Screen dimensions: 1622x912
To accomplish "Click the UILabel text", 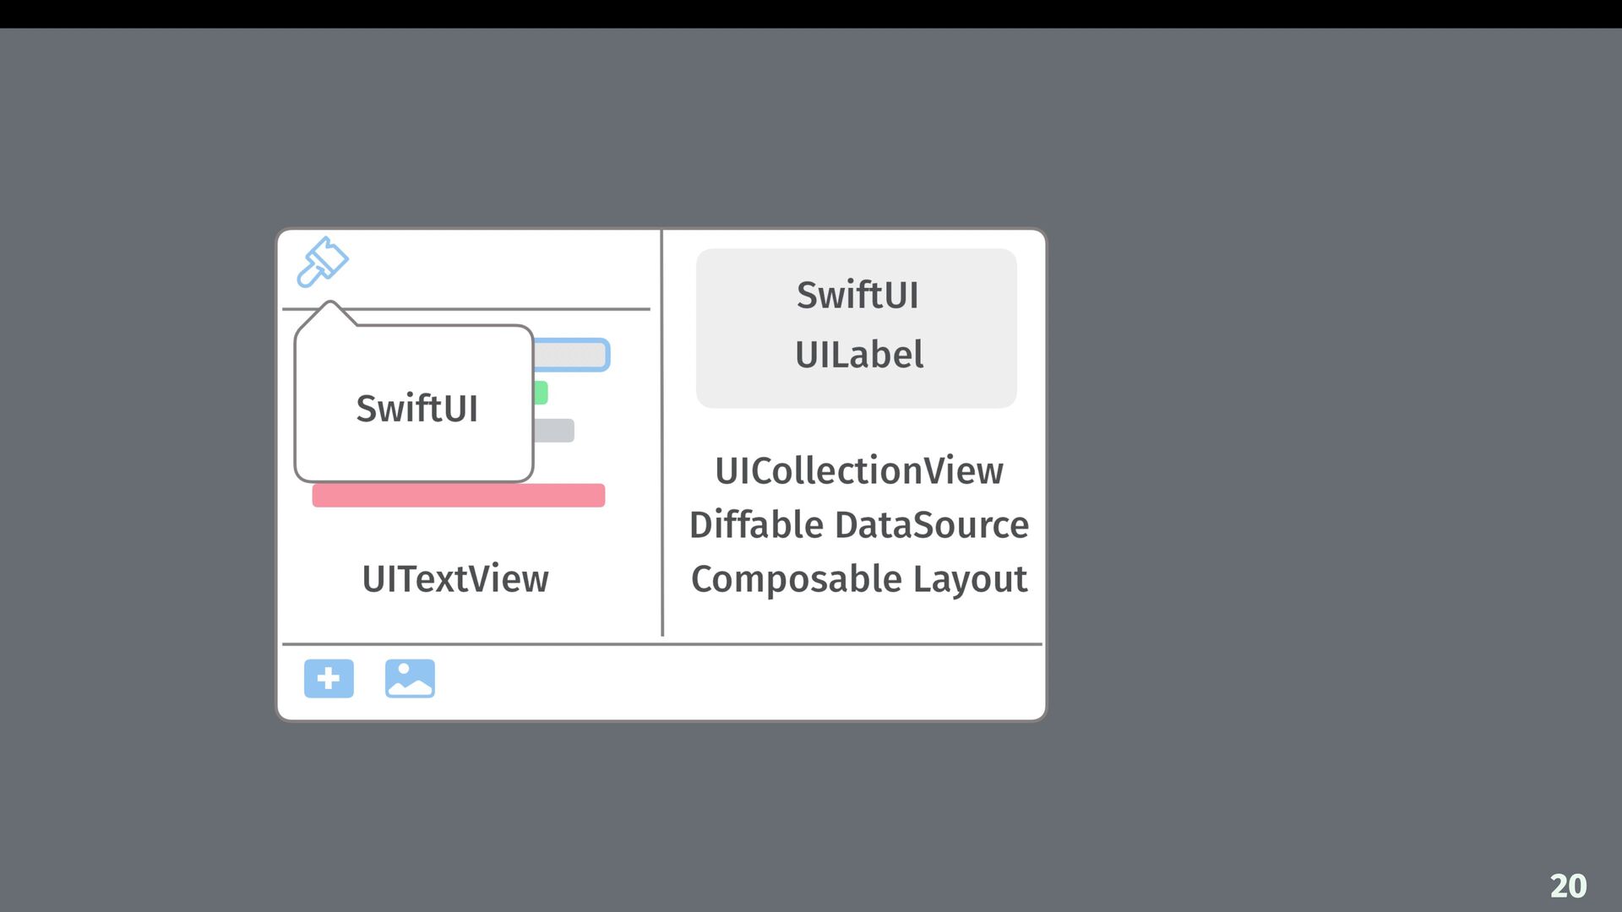I will (x=859, y=355).
